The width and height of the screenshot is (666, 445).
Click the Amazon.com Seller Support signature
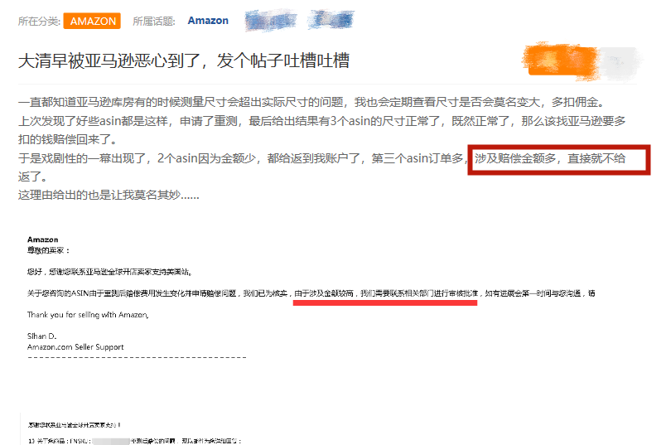(75, 347)
